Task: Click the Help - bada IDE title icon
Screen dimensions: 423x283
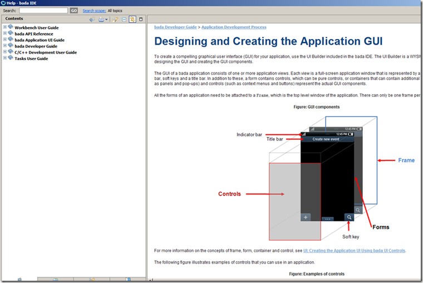Action: tap(3, 3)
